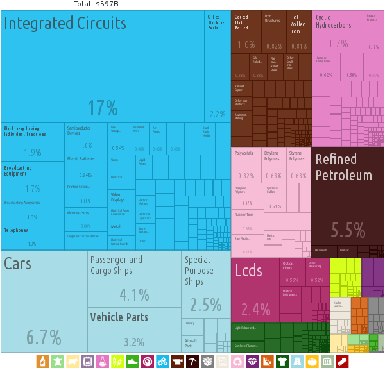Click the Telephones block
The height and width of the screenshot is (368, 385).
tap(33, 237)
